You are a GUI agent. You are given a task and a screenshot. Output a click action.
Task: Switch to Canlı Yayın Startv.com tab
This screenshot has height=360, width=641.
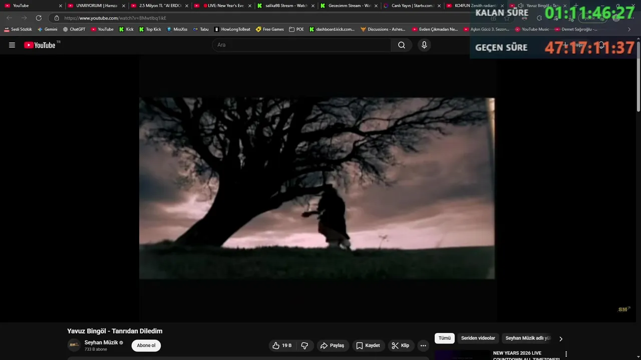coord(411,5)
